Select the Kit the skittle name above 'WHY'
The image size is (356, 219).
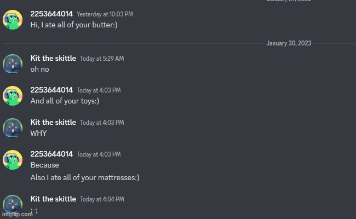click(x=53, y=122)
